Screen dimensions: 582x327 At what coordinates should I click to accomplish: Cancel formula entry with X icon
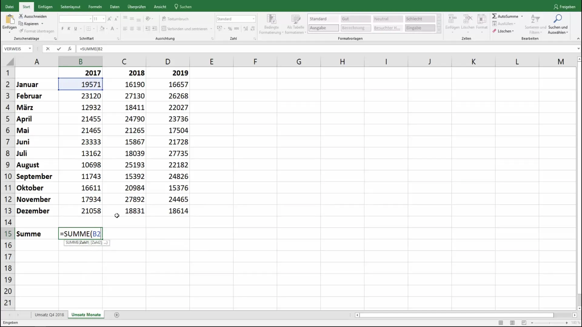pos(48,49)
